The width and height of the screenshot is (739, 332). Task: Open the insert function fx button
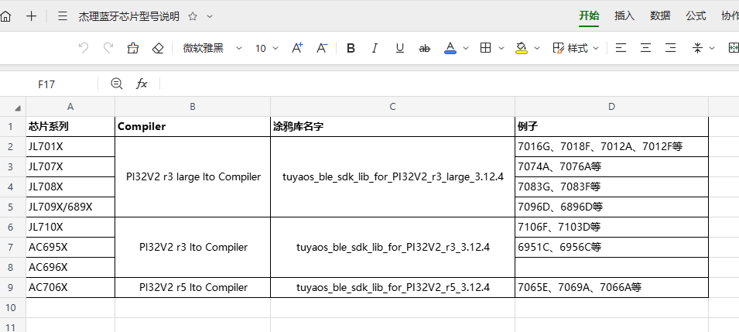click(142, 84)
